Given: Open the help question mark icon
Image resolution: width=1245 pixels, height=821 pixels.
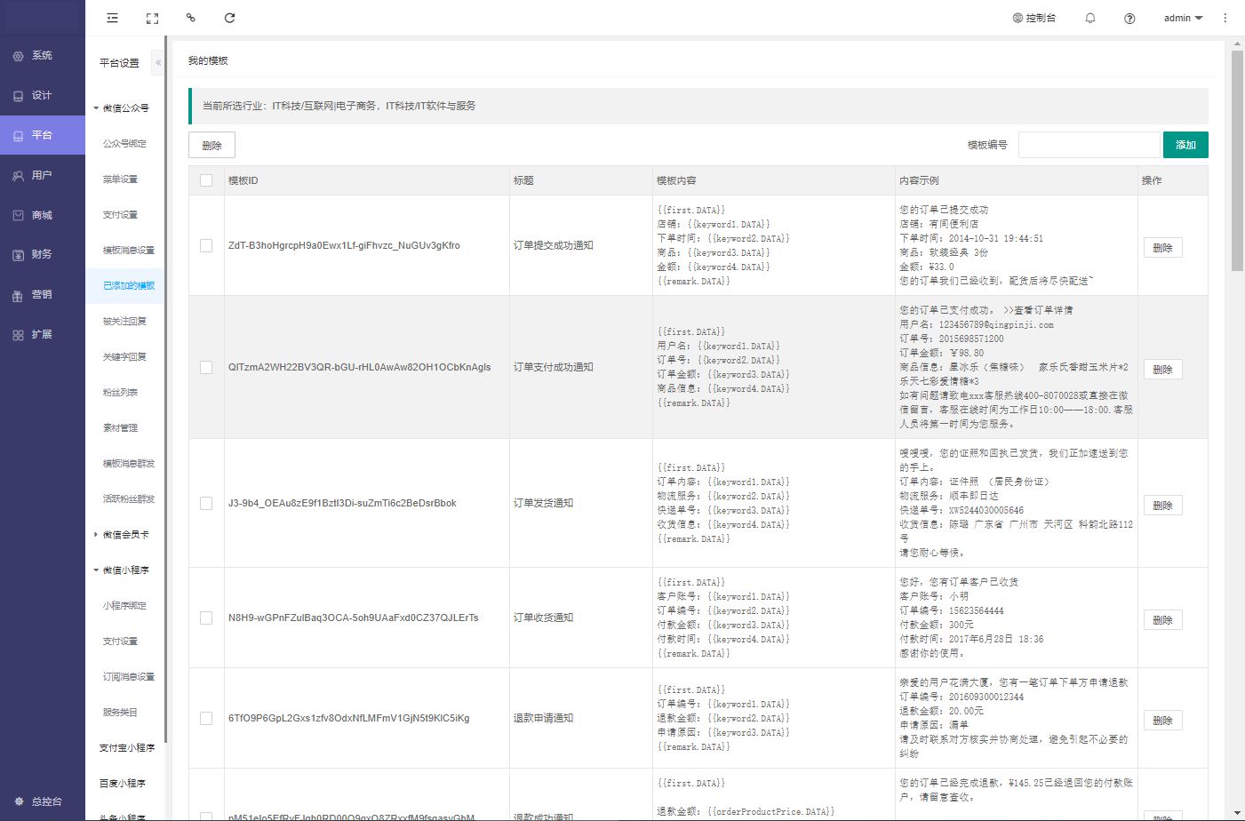Looking at the screenshot, I should 1129,18.
